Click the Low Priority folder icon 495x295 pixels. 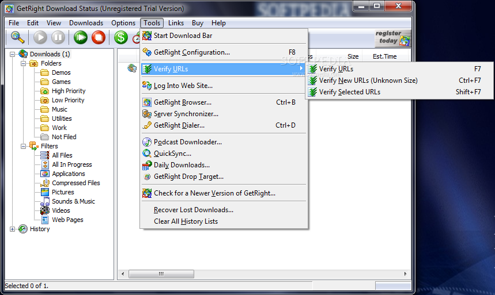coord(45,100)
